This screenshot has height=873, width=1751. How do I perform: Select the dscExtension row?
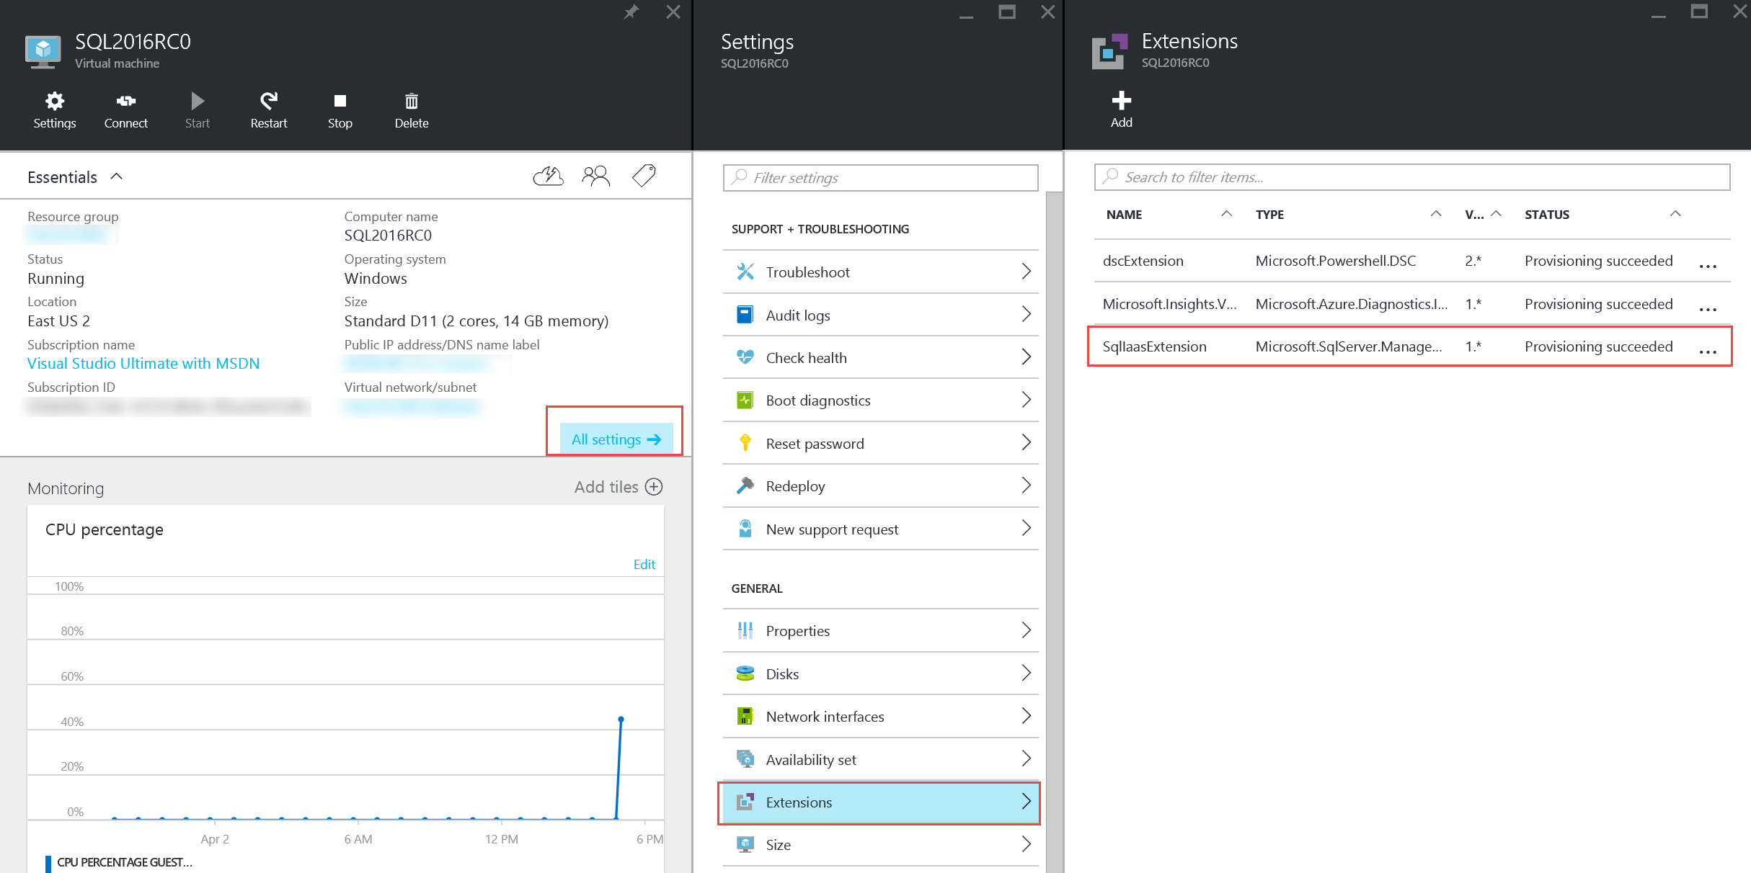click(x=1411, y=261)
